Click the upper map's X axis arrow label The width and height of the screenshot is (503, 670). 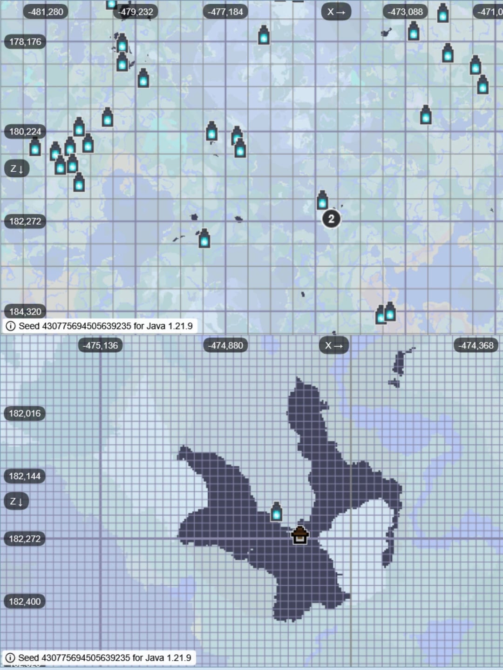(x=336, y=12)
